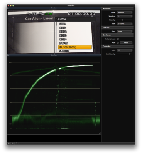Open the Waveform Scale dropdown
The height and width of the screenshot is (154, 142).
coord(125,24)
